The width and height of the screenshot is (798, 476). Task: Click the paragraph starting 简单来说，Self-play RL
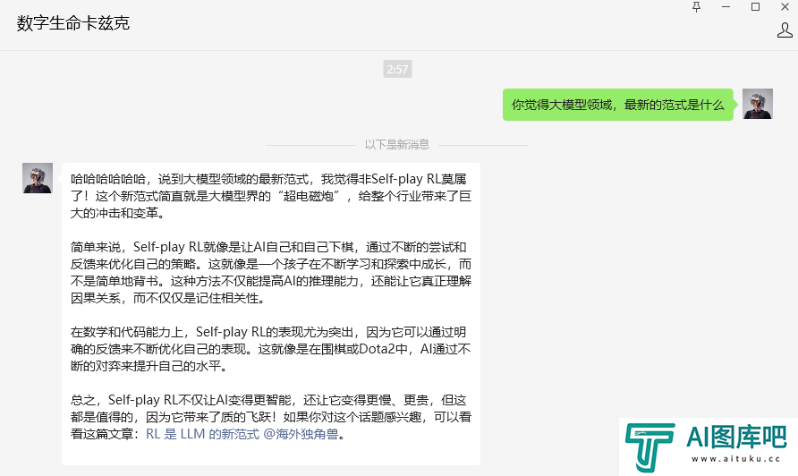(271, 272)
